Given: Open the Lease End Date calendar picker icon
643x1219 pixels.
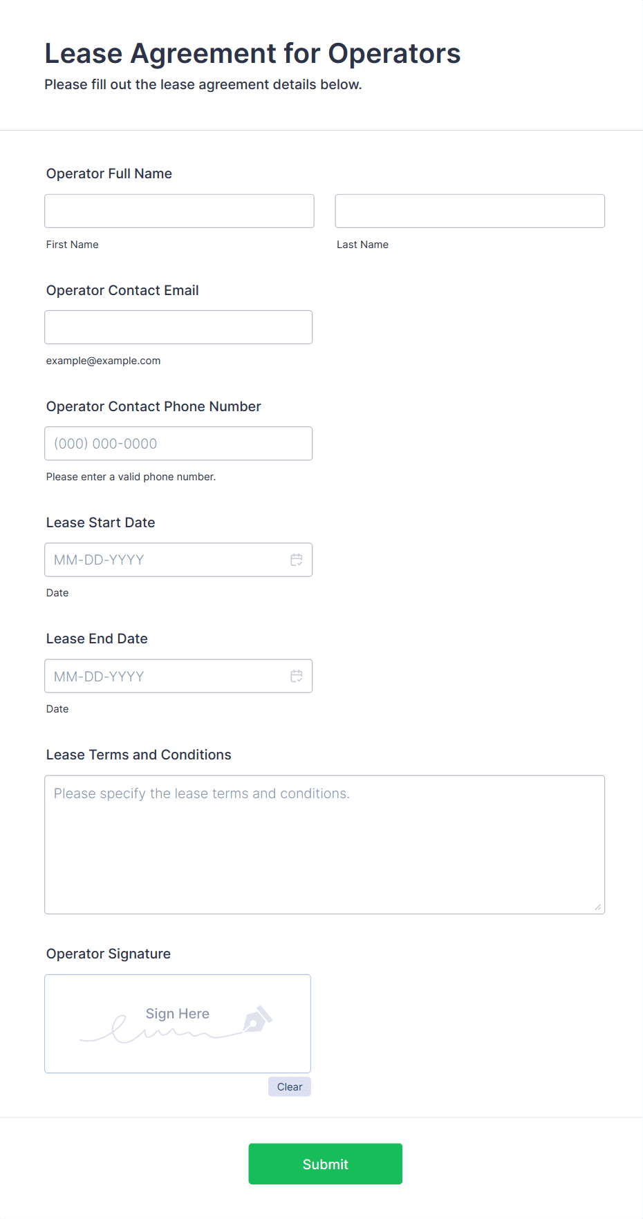Looking at the screenshot, I should (x=297, y=676).
